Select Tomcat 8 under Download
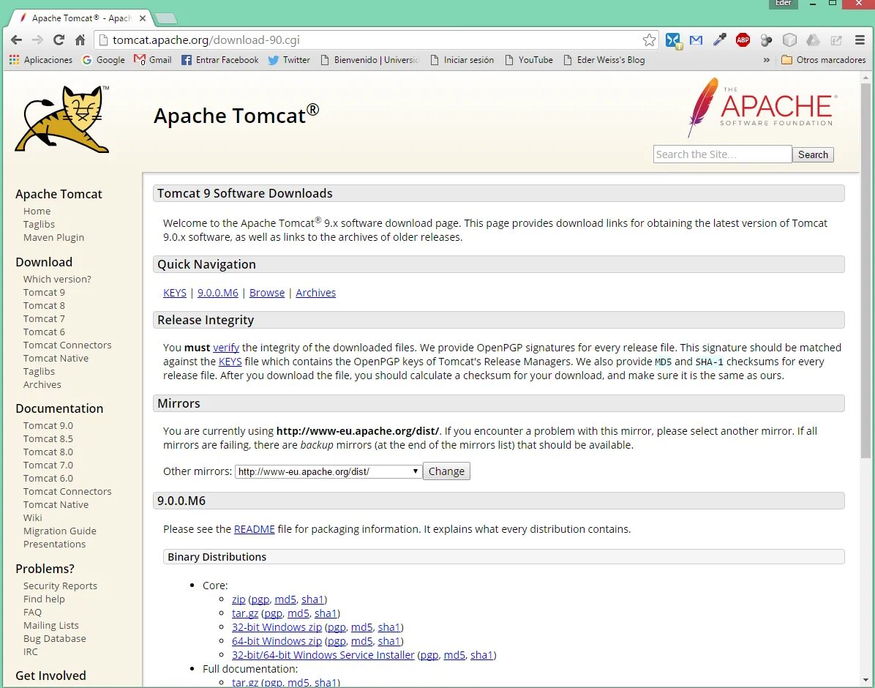 (44, 305)
